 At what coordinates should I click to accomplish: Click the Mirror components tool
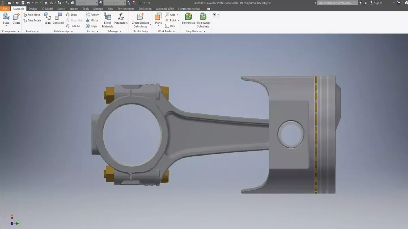coord(92,20)
